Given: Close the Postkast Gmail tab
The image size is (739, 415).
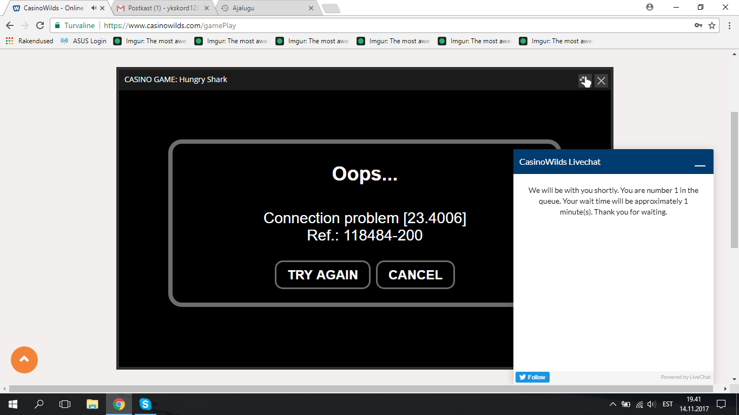Looking at the screenshot, I should pyautogui.click(x=207, y=8).
